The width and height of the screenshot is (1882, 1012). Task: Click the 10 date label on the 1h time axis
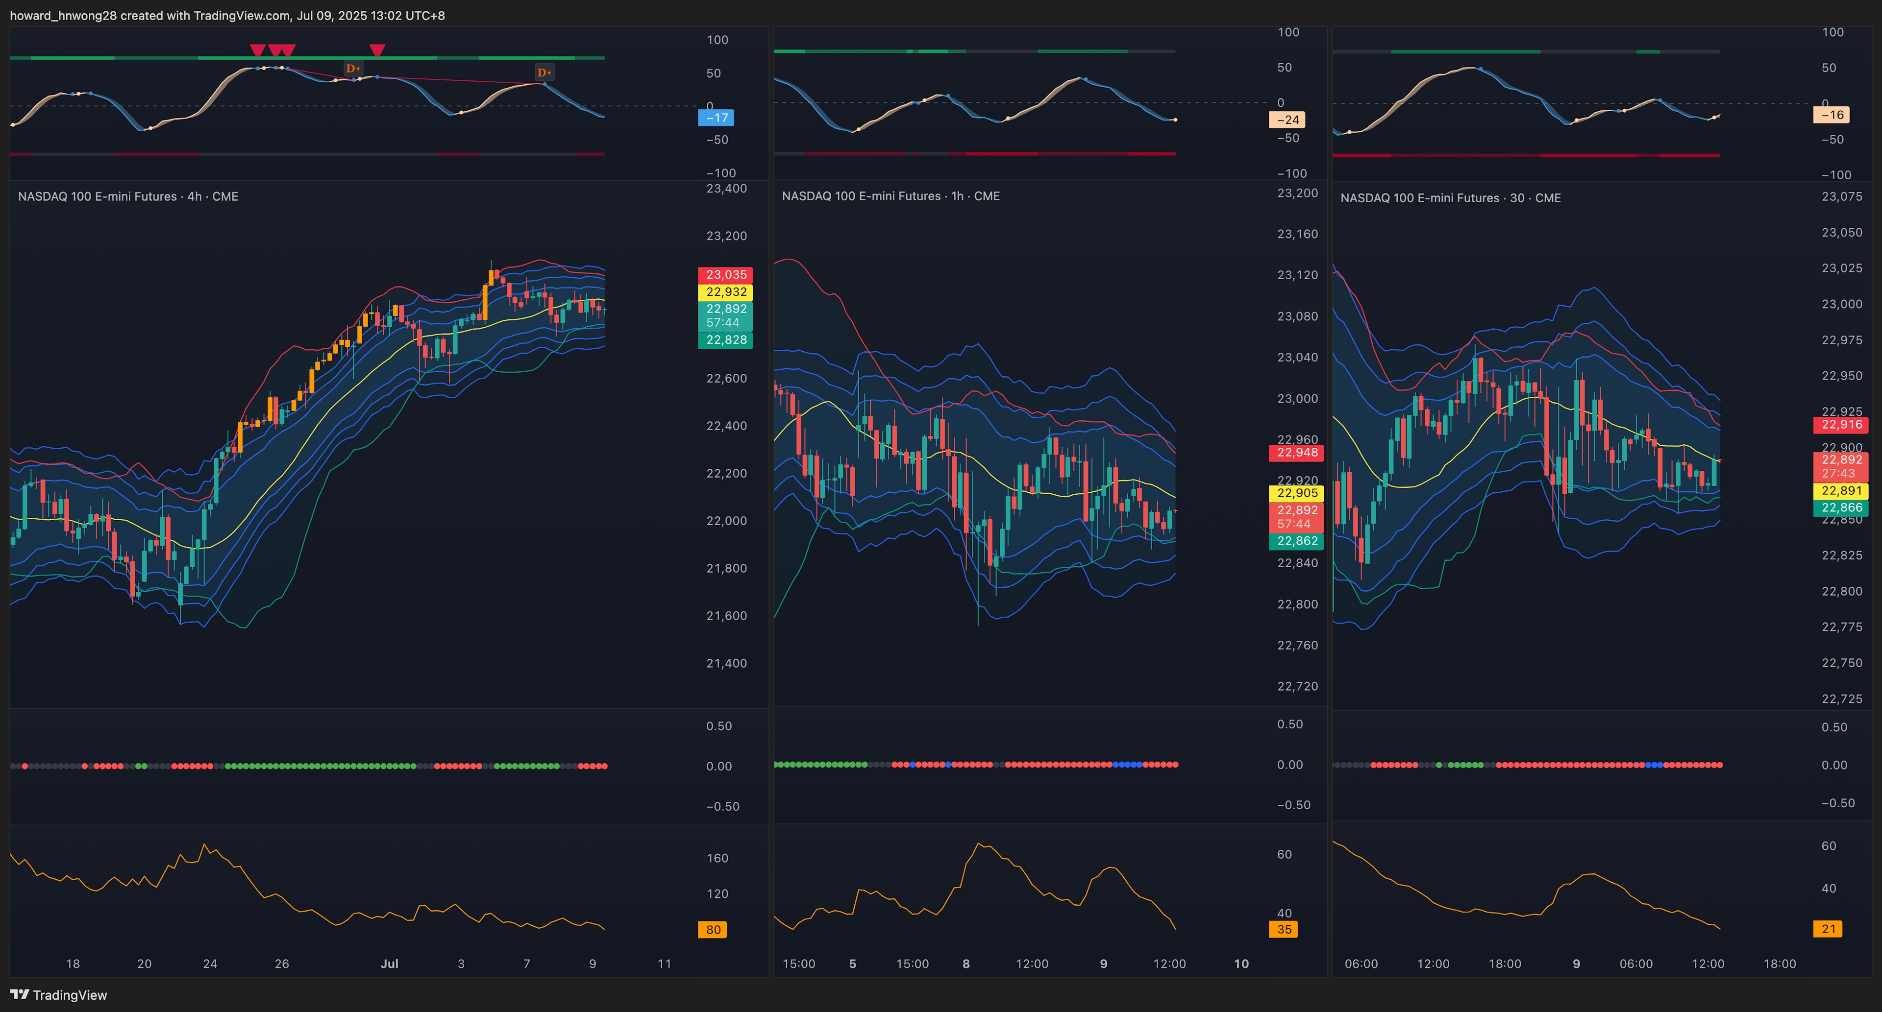[1241, 964]
